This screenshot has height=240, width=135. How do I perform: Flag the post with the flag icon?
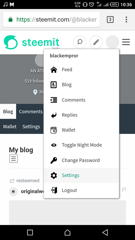(x=124, y=190)
